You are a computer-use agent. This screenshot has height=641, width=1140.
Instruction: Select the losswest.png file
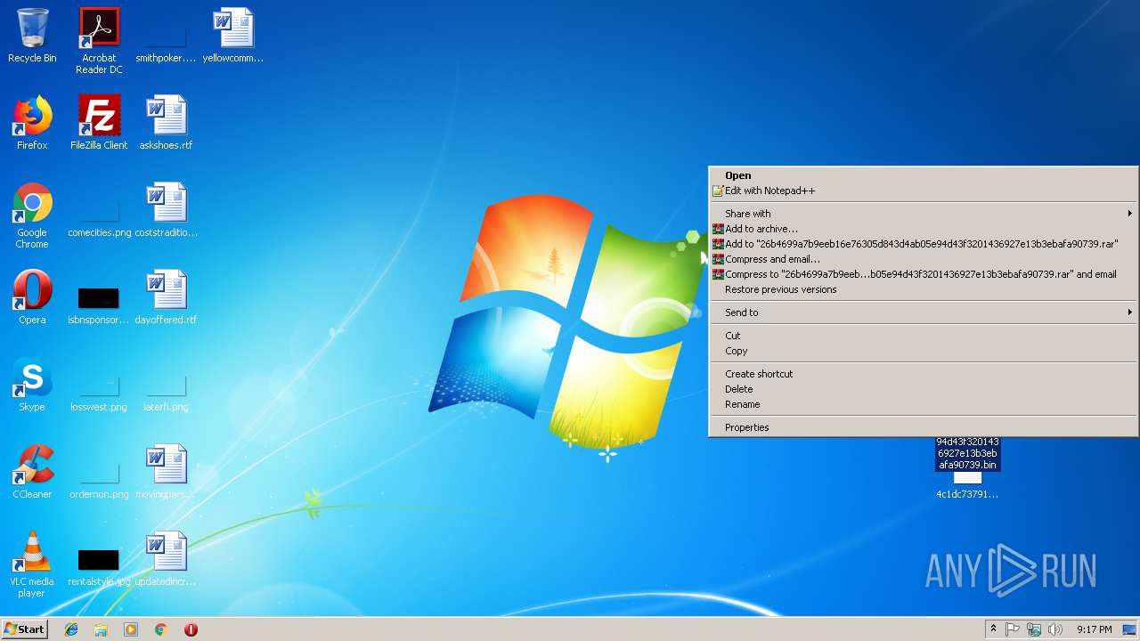(x=99, y=393)
